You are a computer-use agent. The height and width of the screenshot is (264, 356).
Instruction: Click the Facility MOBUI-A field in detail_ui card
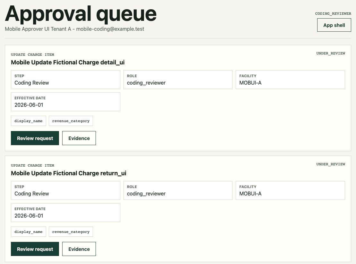290,79
